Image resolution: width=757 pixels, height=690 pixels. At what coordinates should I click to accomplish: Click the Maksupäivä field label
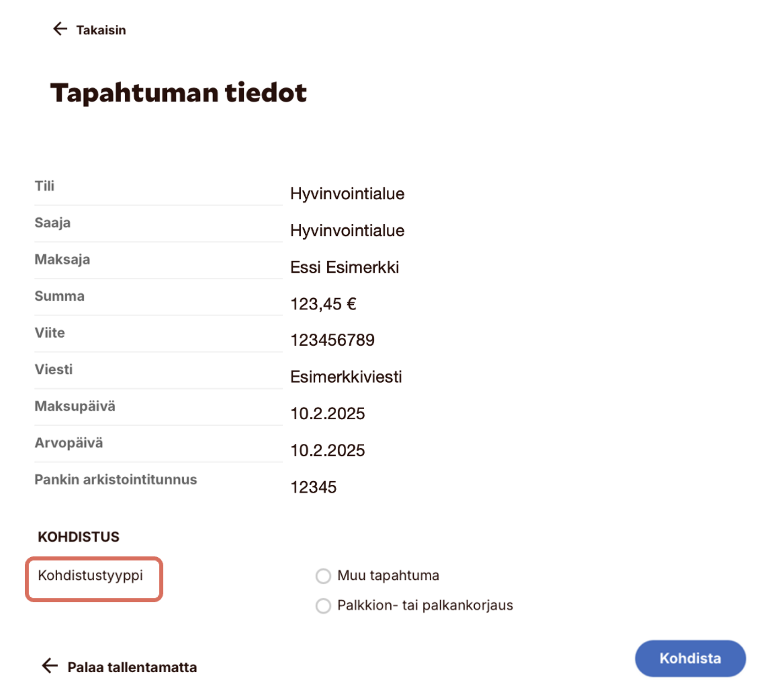click(75, 406)
